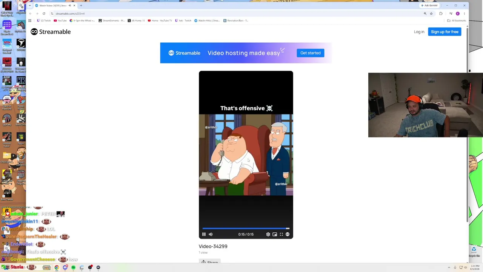The image size is (483, 272).
Task: Select the Elgato Stream Deck desktop icon
Action: click(7, 28)
